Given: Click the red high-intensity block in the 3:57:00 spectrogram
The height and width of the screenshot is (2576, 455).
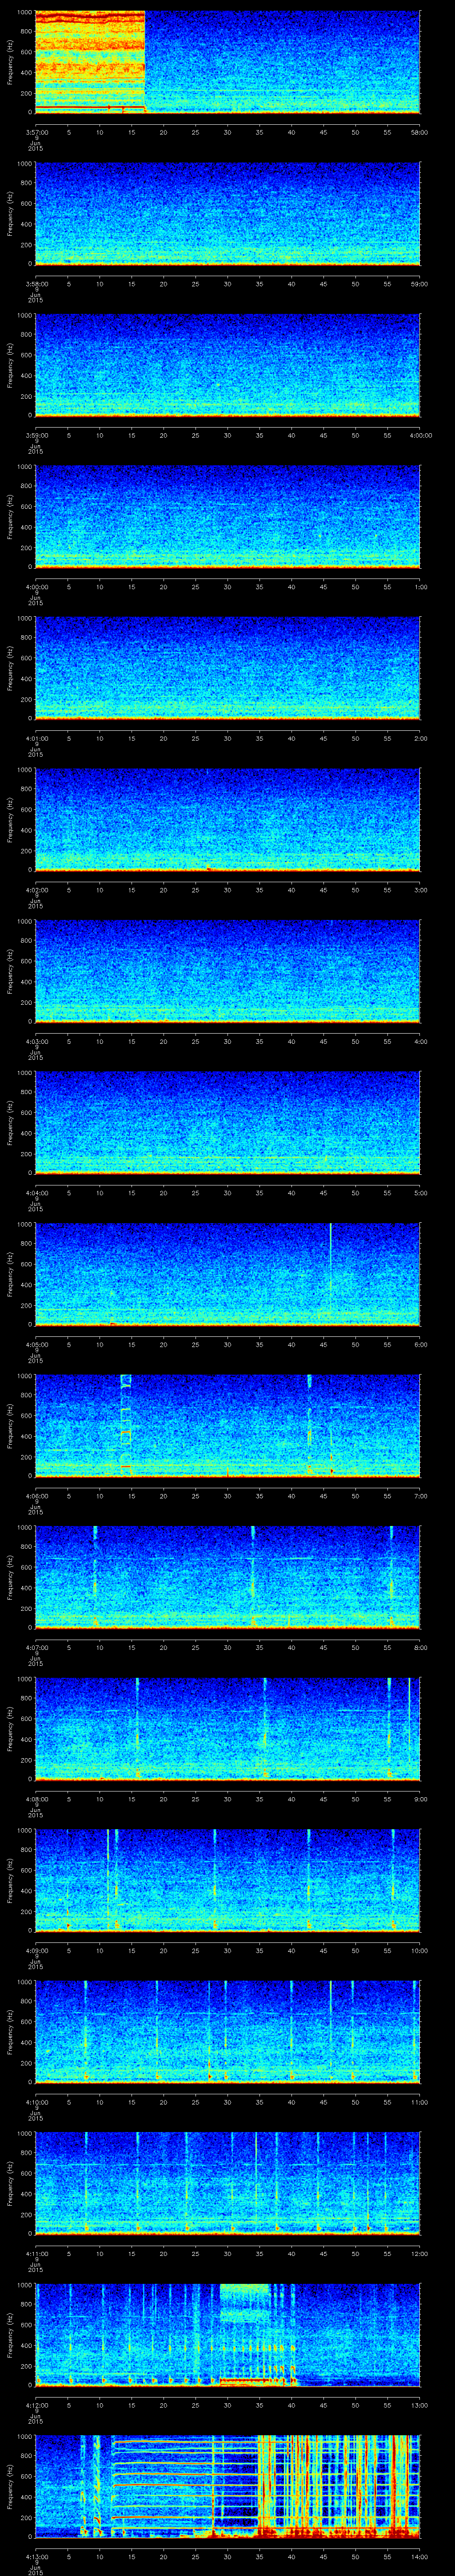Looking at the screenshot, I should pyautogui.click(x=90, y=50).
